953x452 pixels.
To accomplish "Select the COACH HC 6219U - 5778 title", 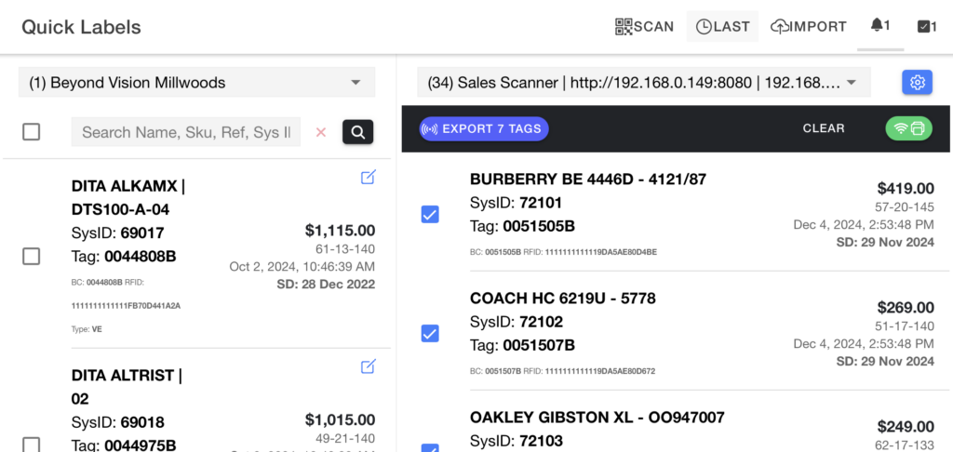I will (x=563, y=299).
